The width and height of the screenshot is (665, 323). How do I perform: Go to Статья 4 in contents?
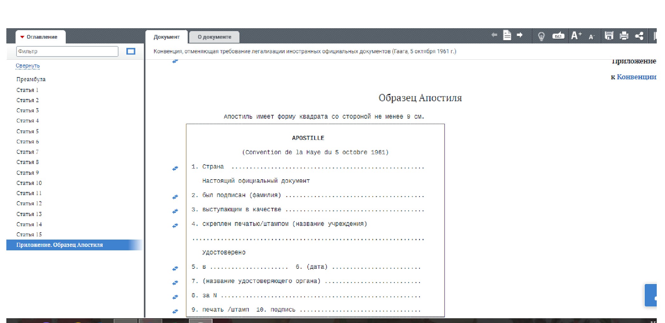click(27, 121)
